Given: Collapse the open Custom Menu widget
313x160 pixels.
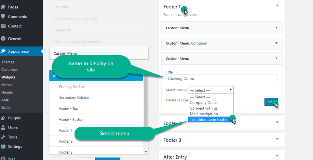Looking at the screenshot, I should pos(276,58).
